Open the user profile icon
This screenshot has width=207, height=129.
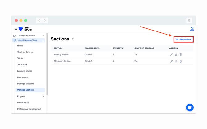coord(192,29)
